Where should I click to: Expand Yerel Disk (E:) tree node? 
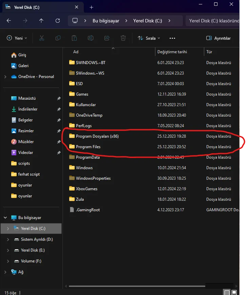click(x=8, y=250)
